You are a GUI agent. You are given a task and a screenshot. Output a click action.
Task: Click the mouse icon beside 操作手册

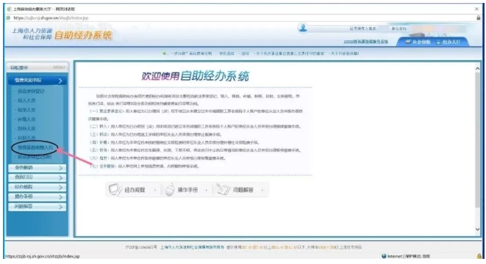[170, 189]
